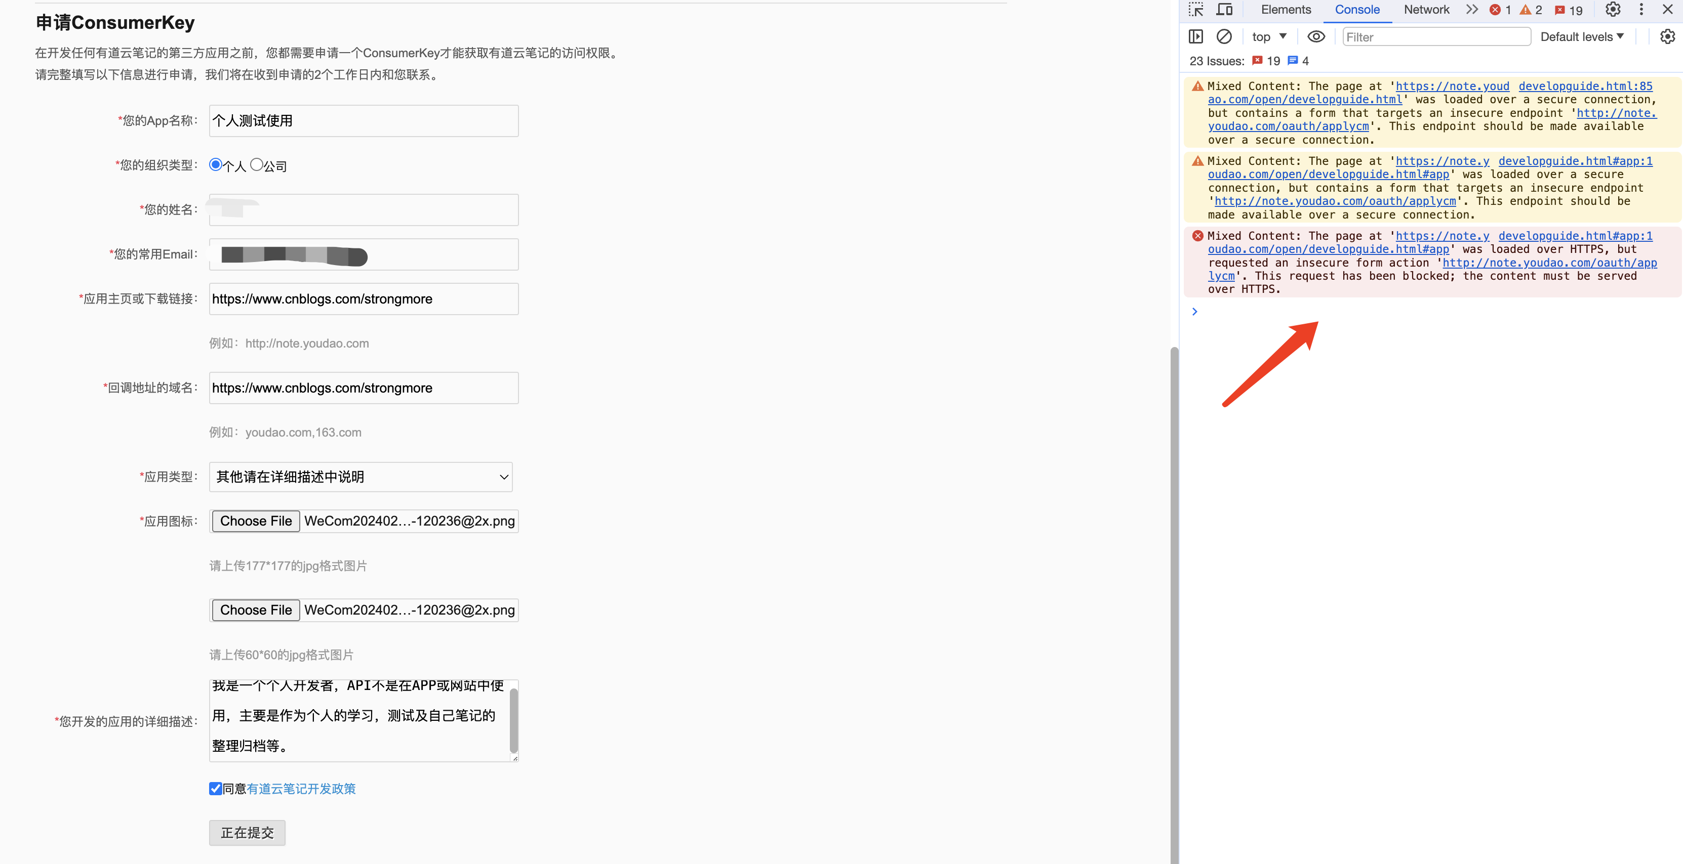Open developguide.html#app:1 link in the red error message
This screenshot has height=864, width=1683.
click(1575, 236)
